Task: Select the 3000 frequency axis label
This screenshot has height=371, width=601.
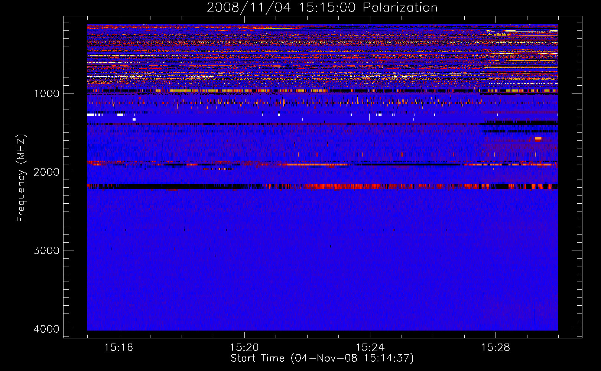Action: pos(46,250)
